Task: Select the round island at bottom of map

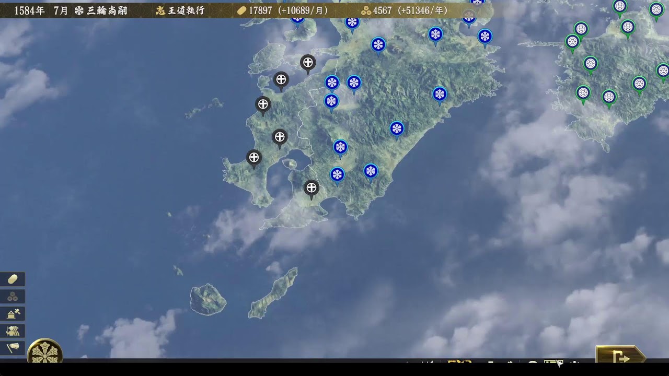Action: (207, 299)
